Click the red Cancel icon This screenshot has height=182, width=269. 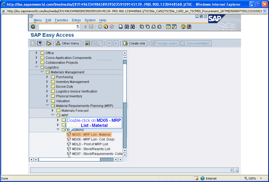click(x=112, y=27)
